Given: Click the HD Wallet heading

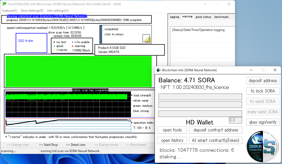Looking at the screenshot, I should click(200, 122).
